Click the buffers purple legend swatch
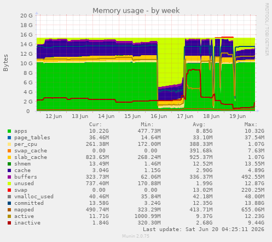Screen dimensions: 272x242 pyautogui.click(x=9, y=177)
